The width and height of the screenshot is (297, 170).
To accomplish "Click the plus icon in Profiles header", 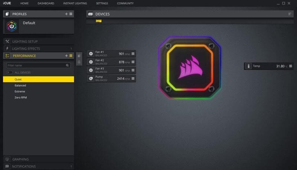I will pyautogui.click(x=66, y=14).
